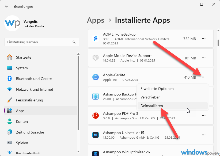
Task: Open the Netzwerk und Internet Wi-Fi icon
Action: point(10,89)
